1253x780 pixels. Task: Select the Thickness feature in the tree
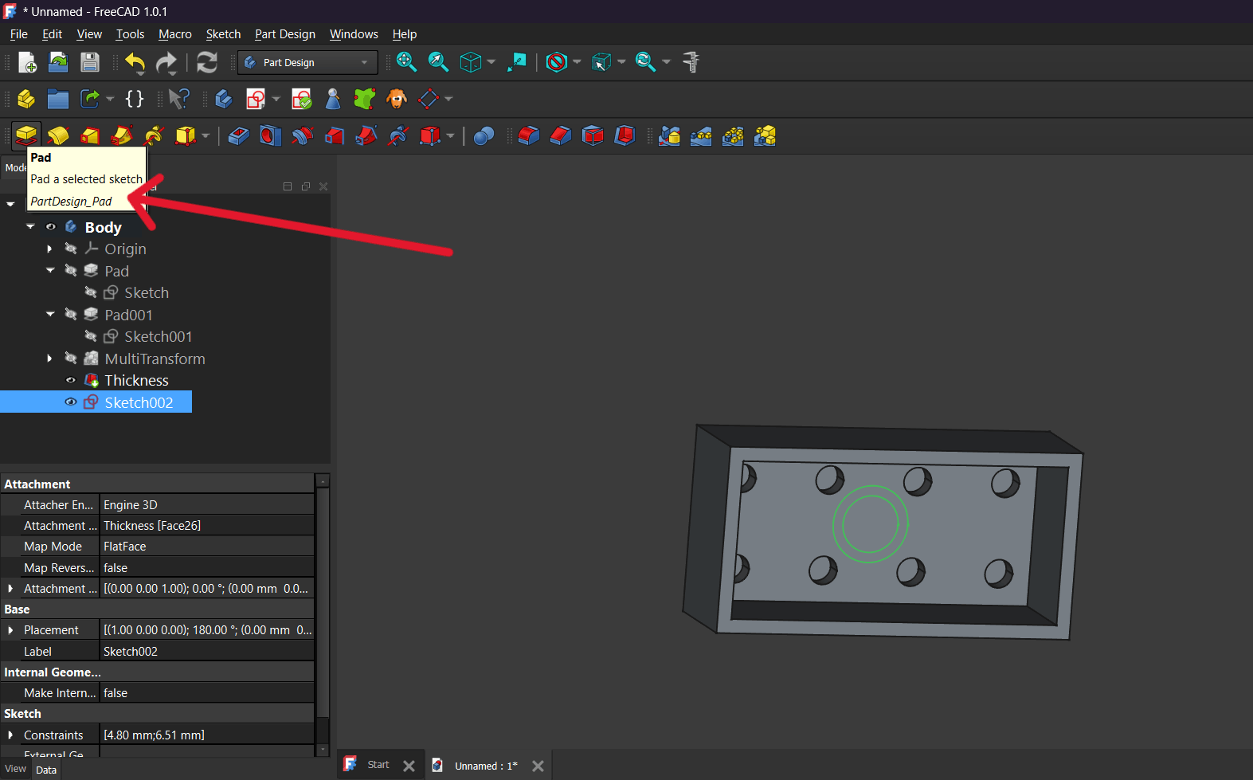pyautogui.click(x=136, y=380)
